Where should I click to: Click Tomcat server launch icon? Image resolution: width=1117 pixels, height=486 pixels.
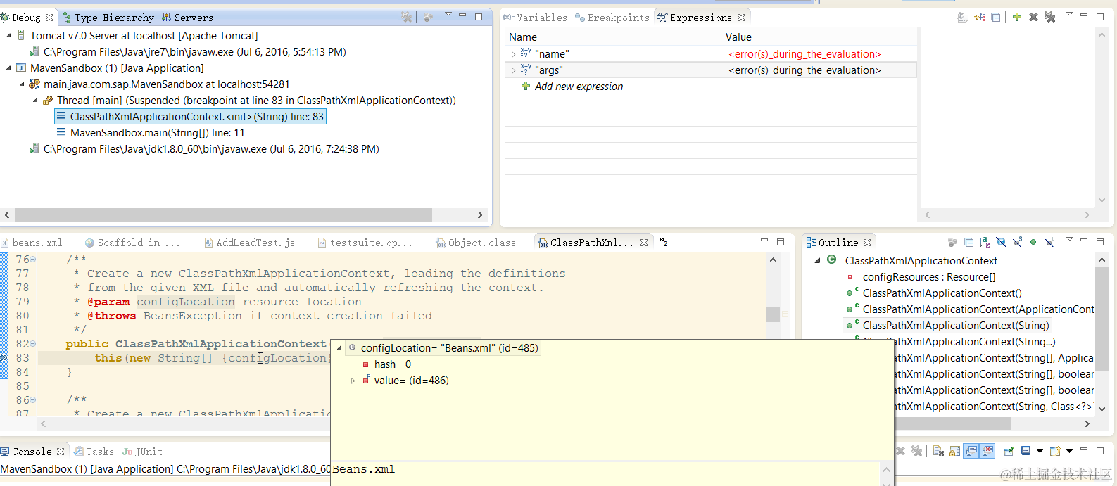point(21,35)
